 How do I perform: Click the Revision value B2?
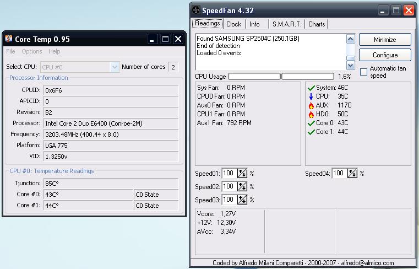click(111, 112)
